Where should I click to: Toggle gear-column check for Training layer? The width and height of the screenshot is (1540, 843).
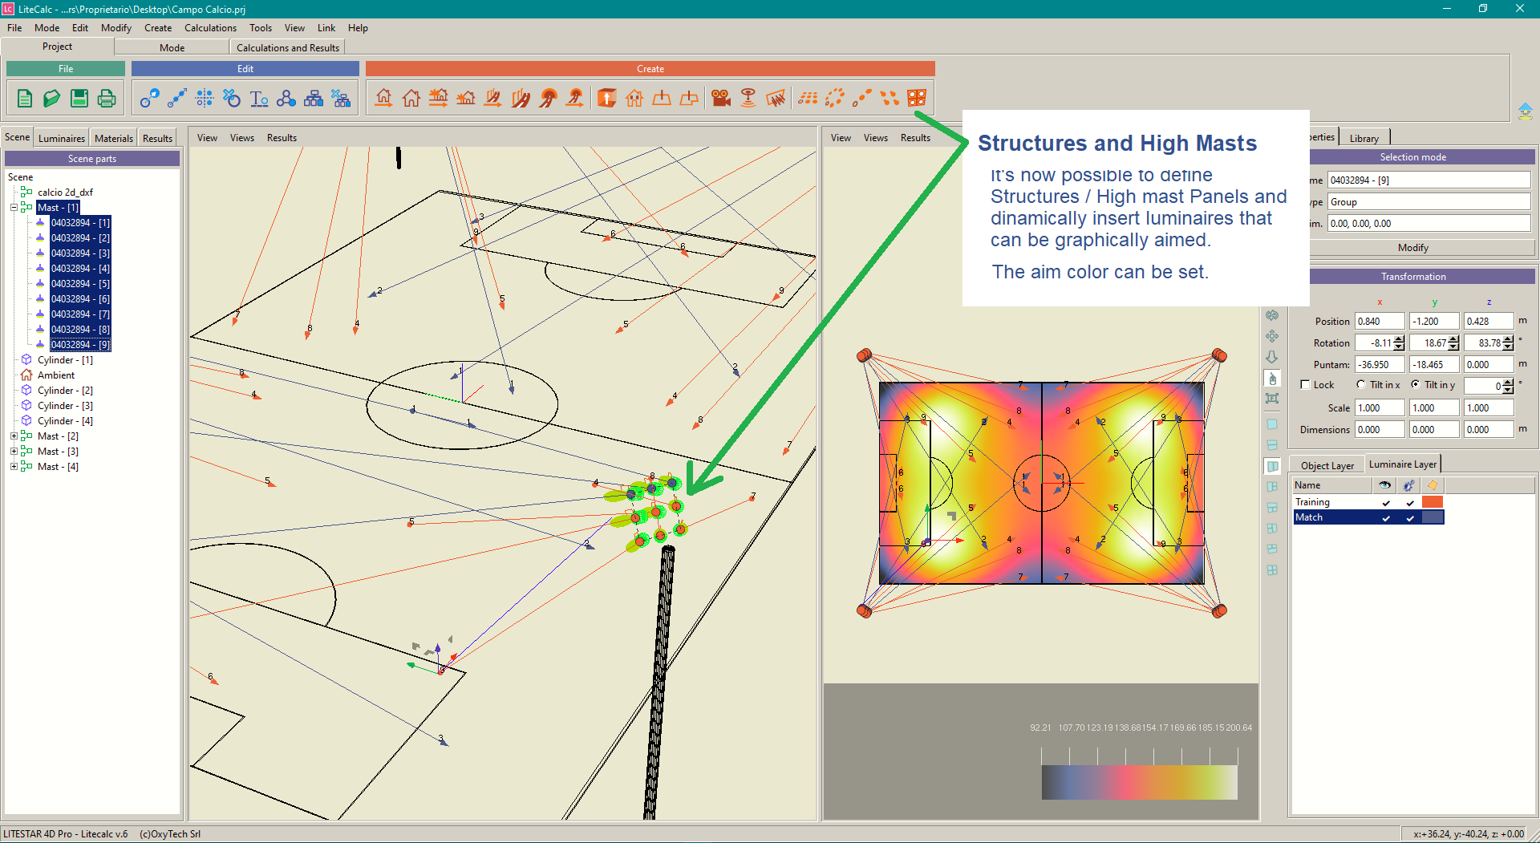(1410, 503)
